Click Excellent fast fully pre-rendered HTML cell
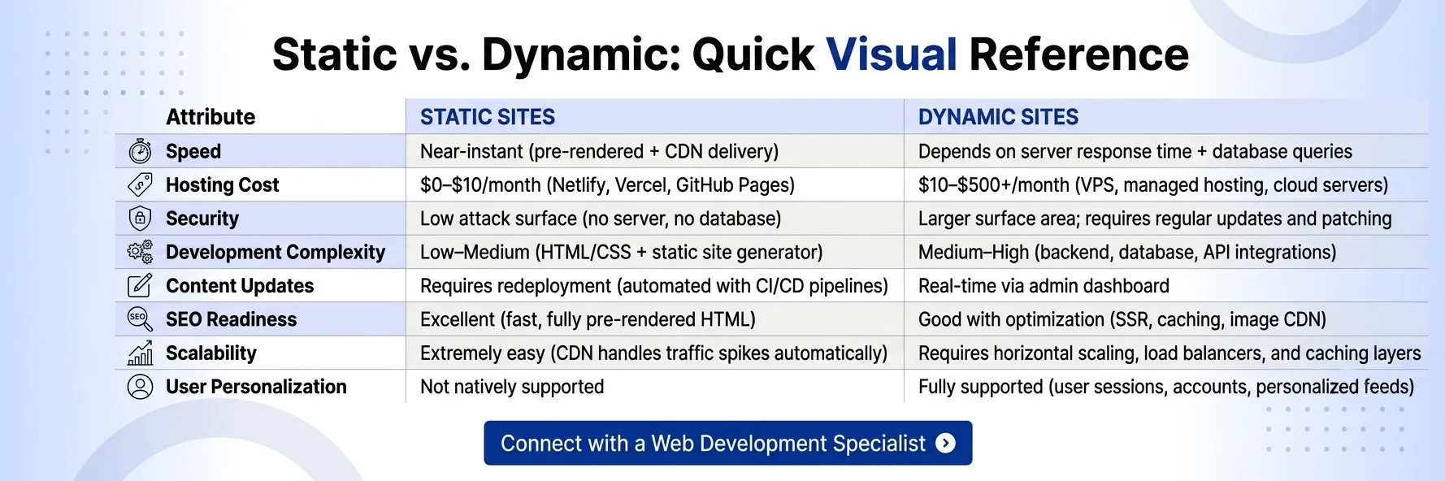Screen dimensions: 1445x481 588,319
